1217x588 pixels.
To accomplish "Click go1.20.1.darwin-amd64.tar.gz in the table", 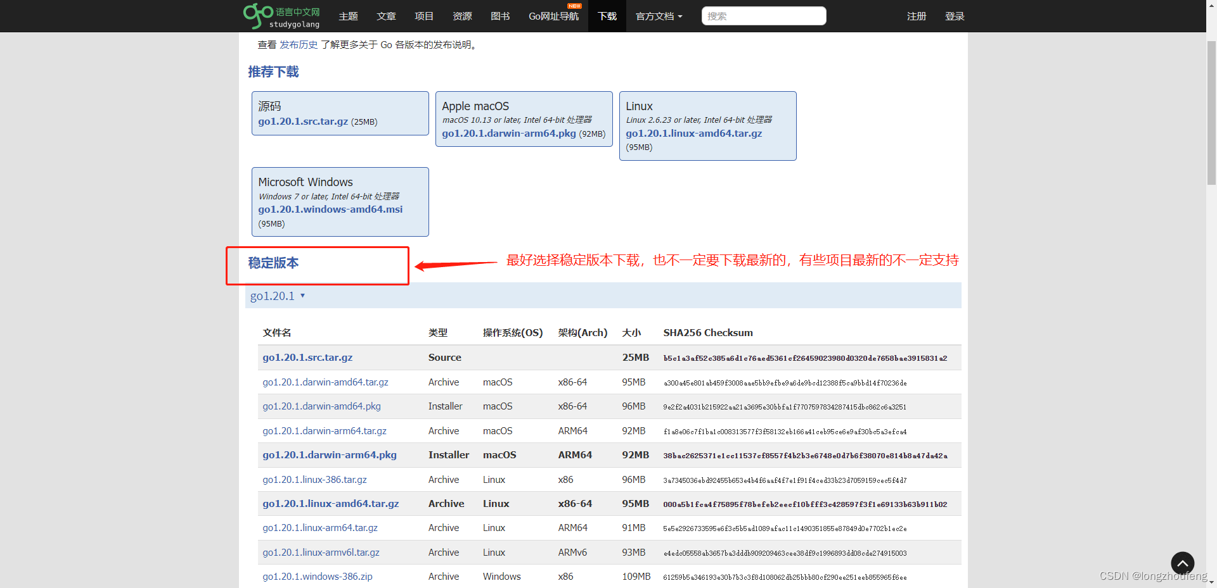I will pyautogui.click(x=325, y=382).
